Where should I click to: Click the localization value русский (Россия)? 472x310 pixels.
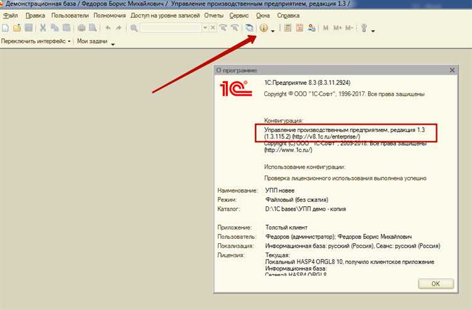pyautogui.click(x=352, y=246)
